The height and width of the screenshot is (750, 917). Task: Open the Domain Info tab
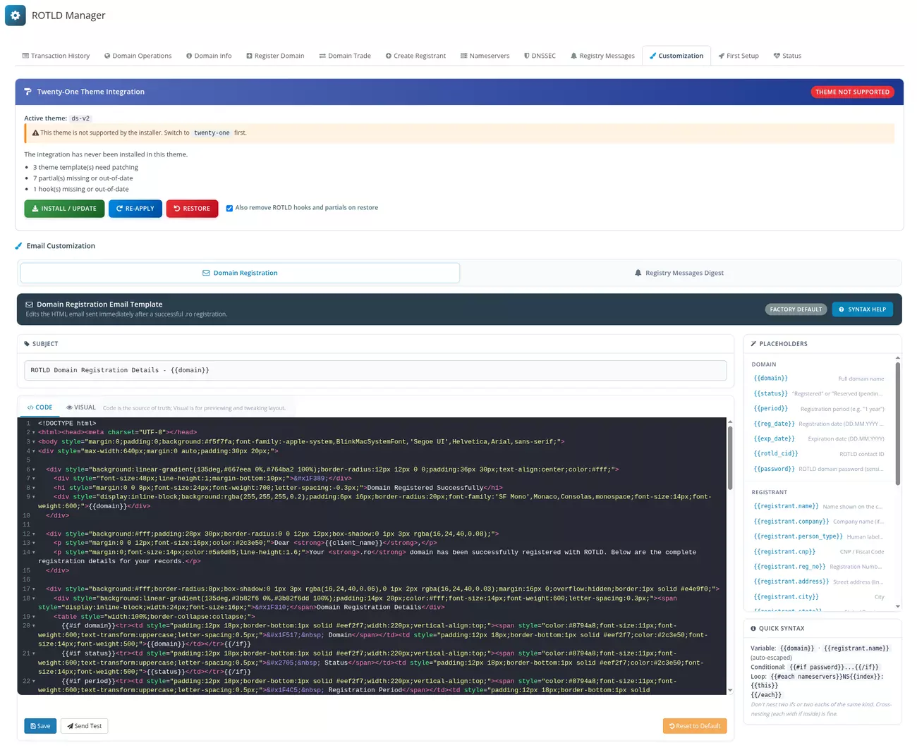click(x=209, y=56)
